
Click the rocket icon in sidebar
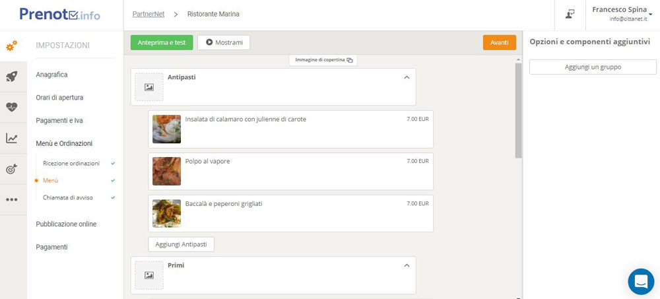click(12, 77)
